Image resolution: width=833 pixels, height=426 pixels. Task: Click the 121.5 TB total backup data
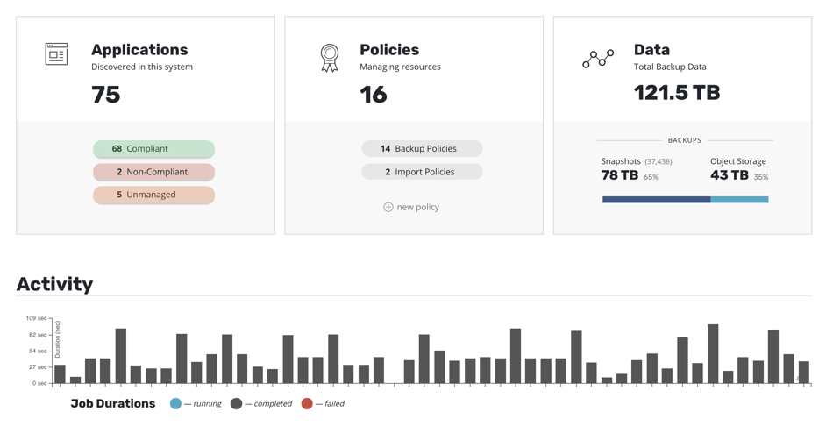pyautogui.click(x=677, y=93)
